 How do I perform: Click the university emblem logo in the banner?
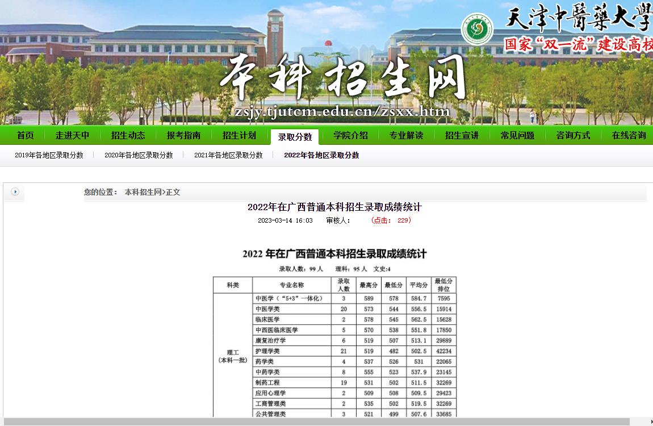click(x=477, y=29)
